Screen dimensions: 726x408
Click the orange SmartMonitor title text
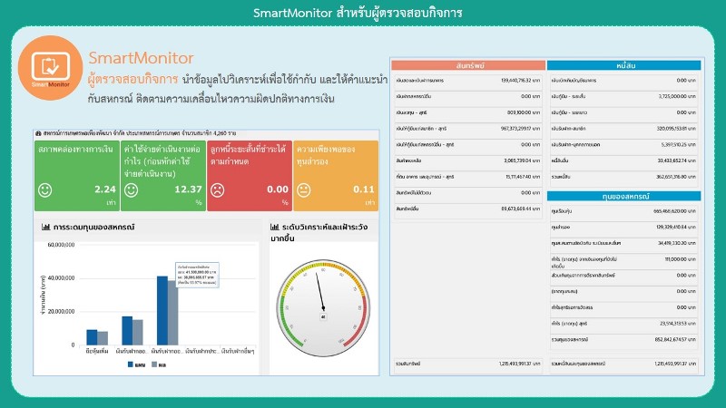pos(141,58)
